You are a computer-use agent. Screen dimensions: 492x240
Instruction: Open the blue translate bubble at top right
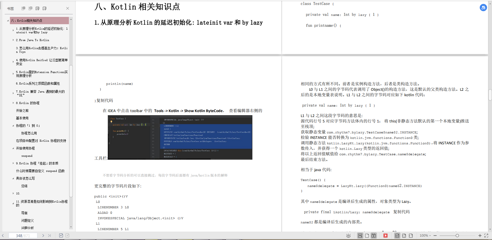pos(483,8)
